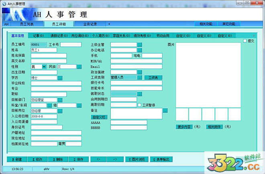The image size is (265, 174).
Task: Click the first thumbnail slot under picture
Action: (x=182, y=114)
